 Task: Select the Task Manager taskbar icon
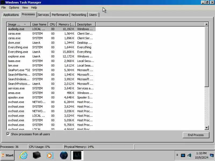tap(77, 155)
